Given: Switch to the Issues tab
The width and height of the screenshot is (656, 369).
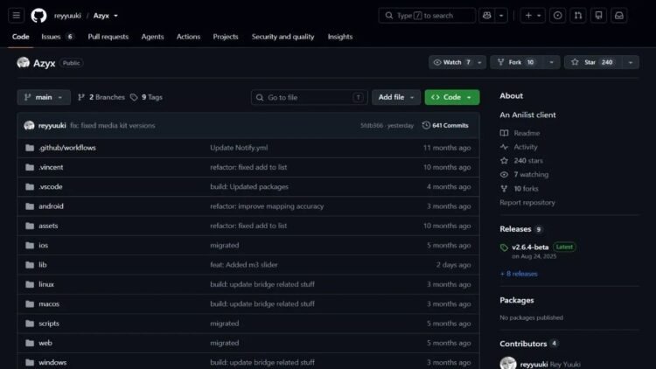Looking at the screenshot, I should [58, 37].
